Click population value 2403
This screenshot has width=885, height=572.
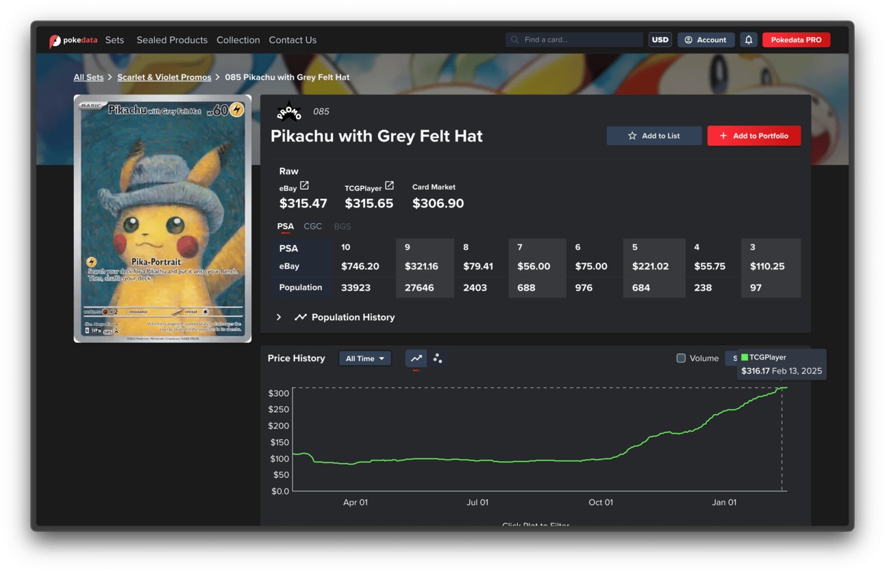pos(475,288)
